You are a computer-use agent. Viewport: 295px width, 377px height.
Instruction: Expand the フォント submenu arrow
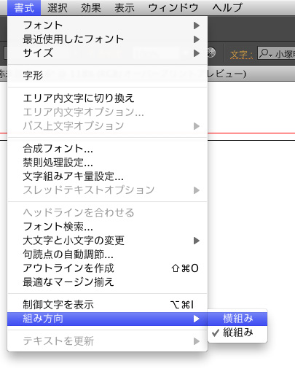197,26
